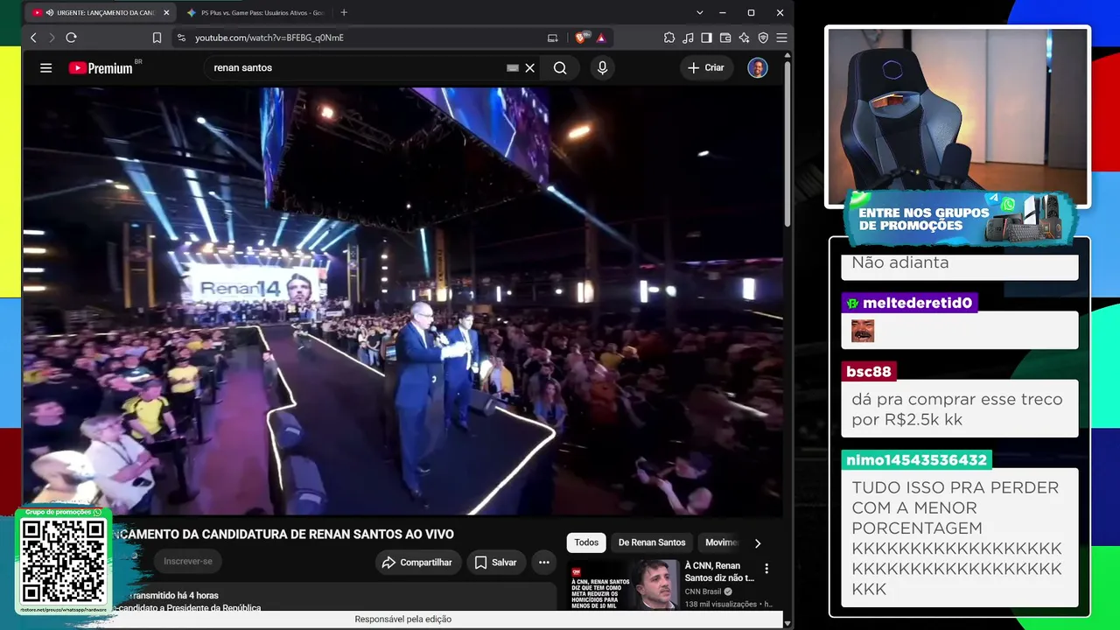This screenshot has height=630, width=1120.
Task: Click the cast/install screen icon in address bar
Action: [552, 38]
